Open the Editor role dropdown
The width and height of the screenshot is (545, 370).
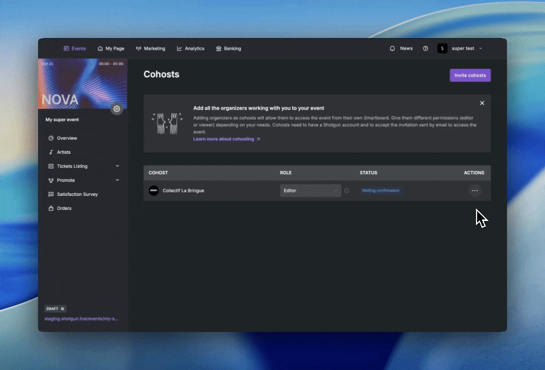click(x=311, y=190)
